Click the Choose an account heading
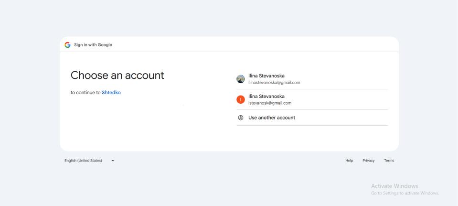 click(117, 75)
